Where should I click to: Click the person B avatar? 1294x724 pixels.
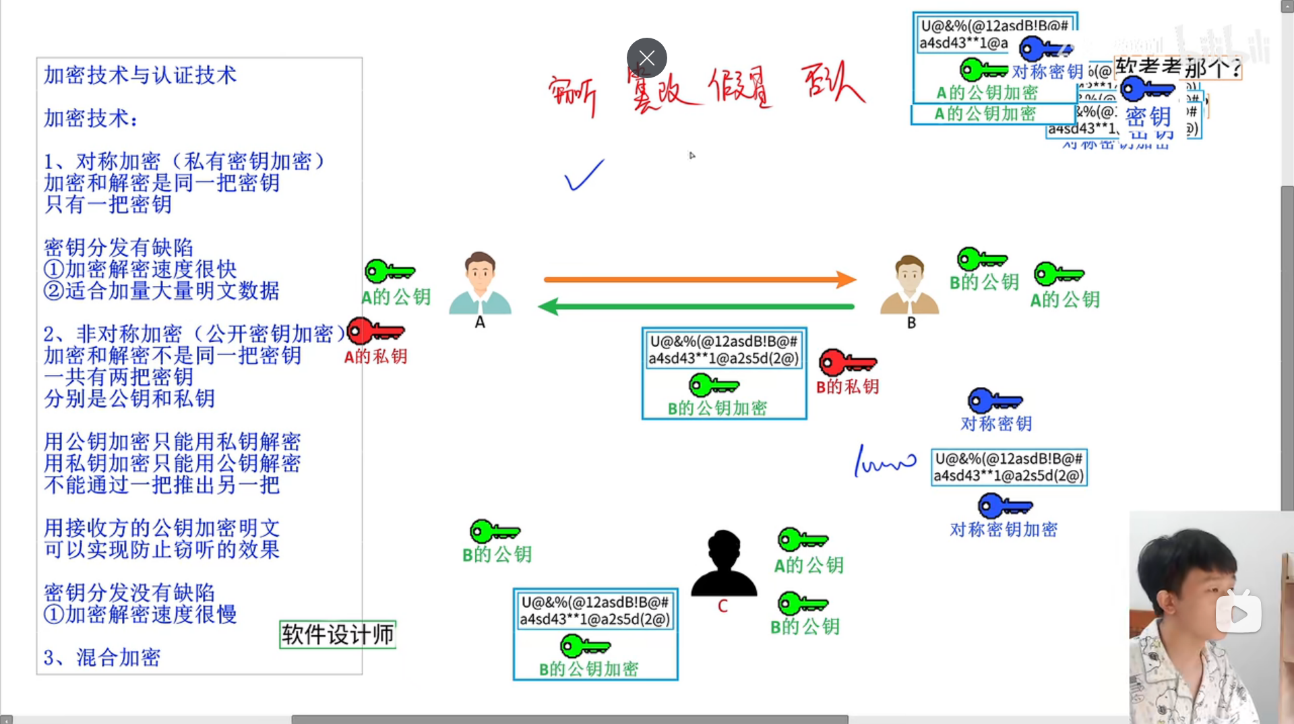point(909,284)
